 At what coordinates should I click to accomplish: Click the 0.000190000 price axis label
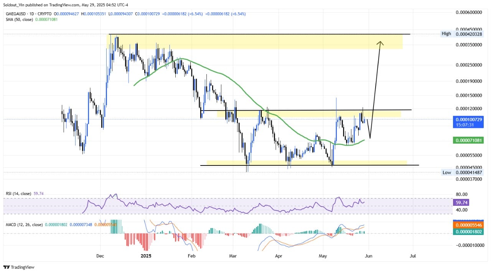coord(468,81)
